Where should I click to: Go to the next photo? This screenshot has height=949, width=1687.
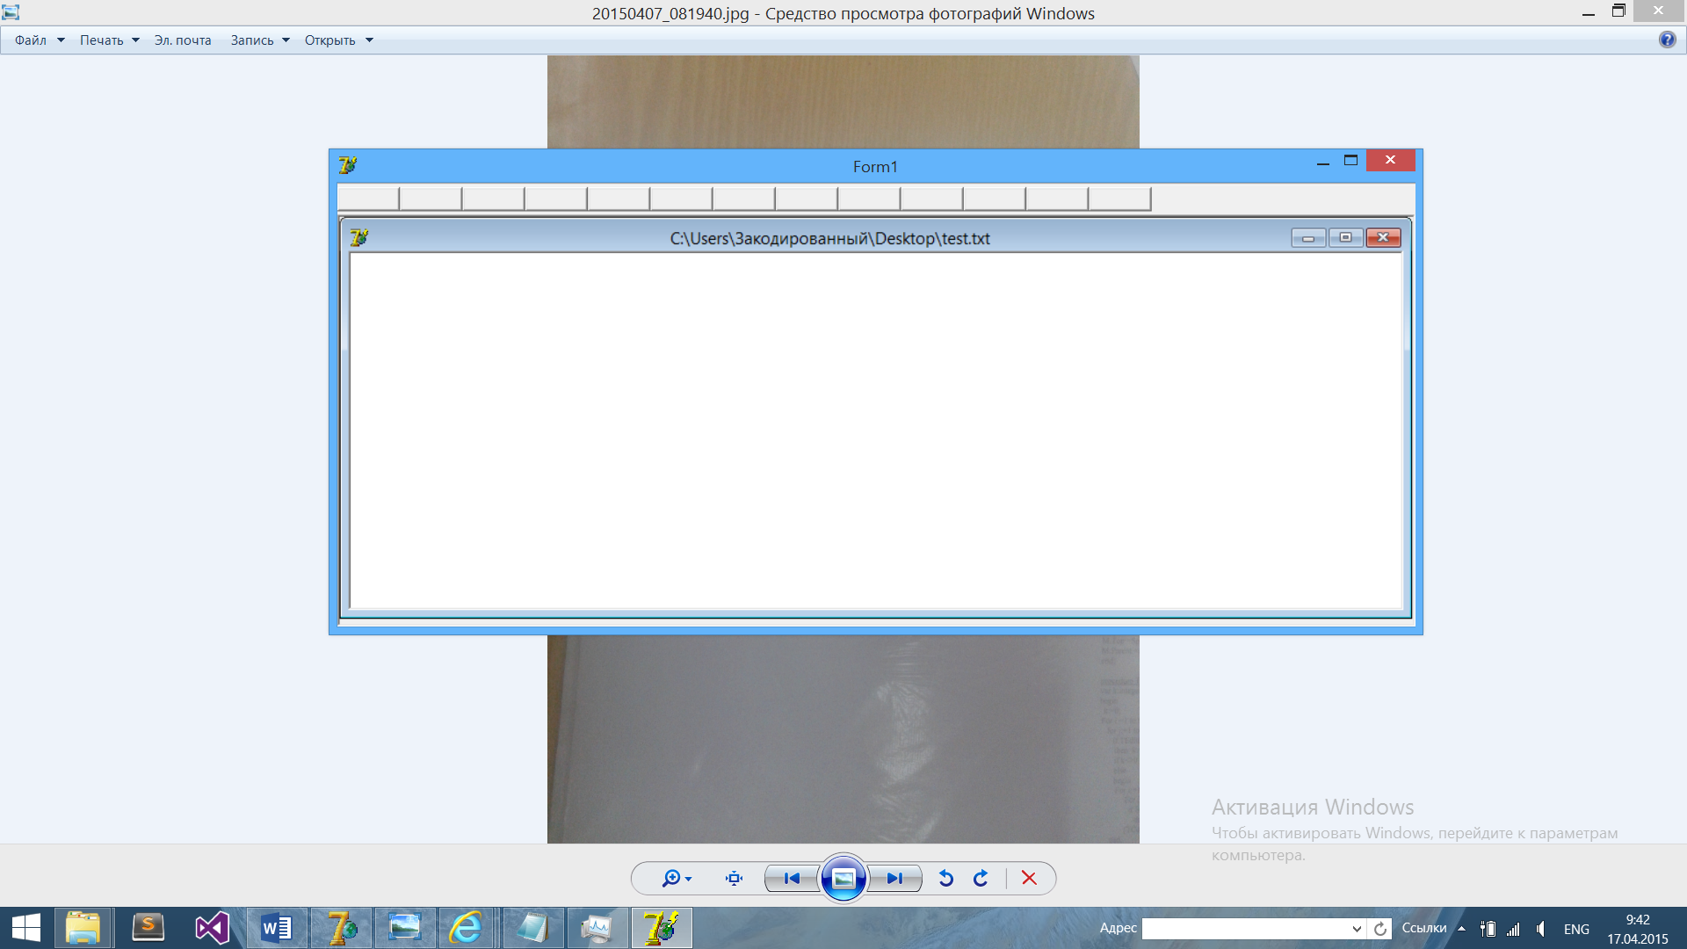pyautogui.click(x=894, y=878)
